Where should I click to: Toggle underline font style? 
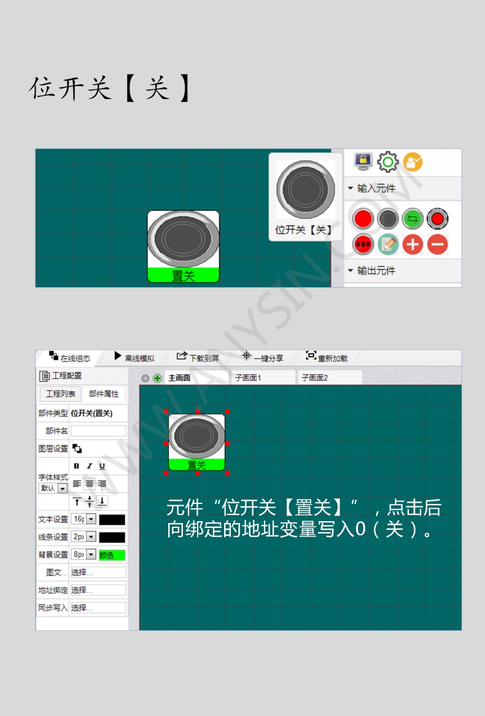click(x=102, y=466)
